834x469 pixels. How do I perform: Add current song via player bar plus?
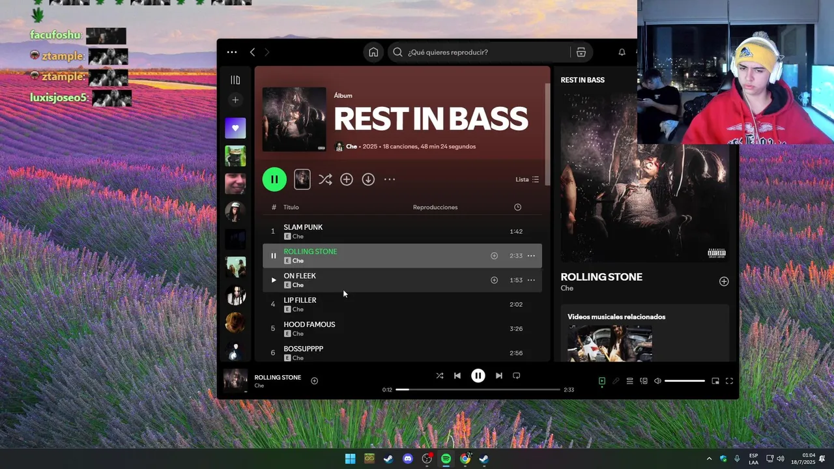pyautogui.click(x=314, y=380)
